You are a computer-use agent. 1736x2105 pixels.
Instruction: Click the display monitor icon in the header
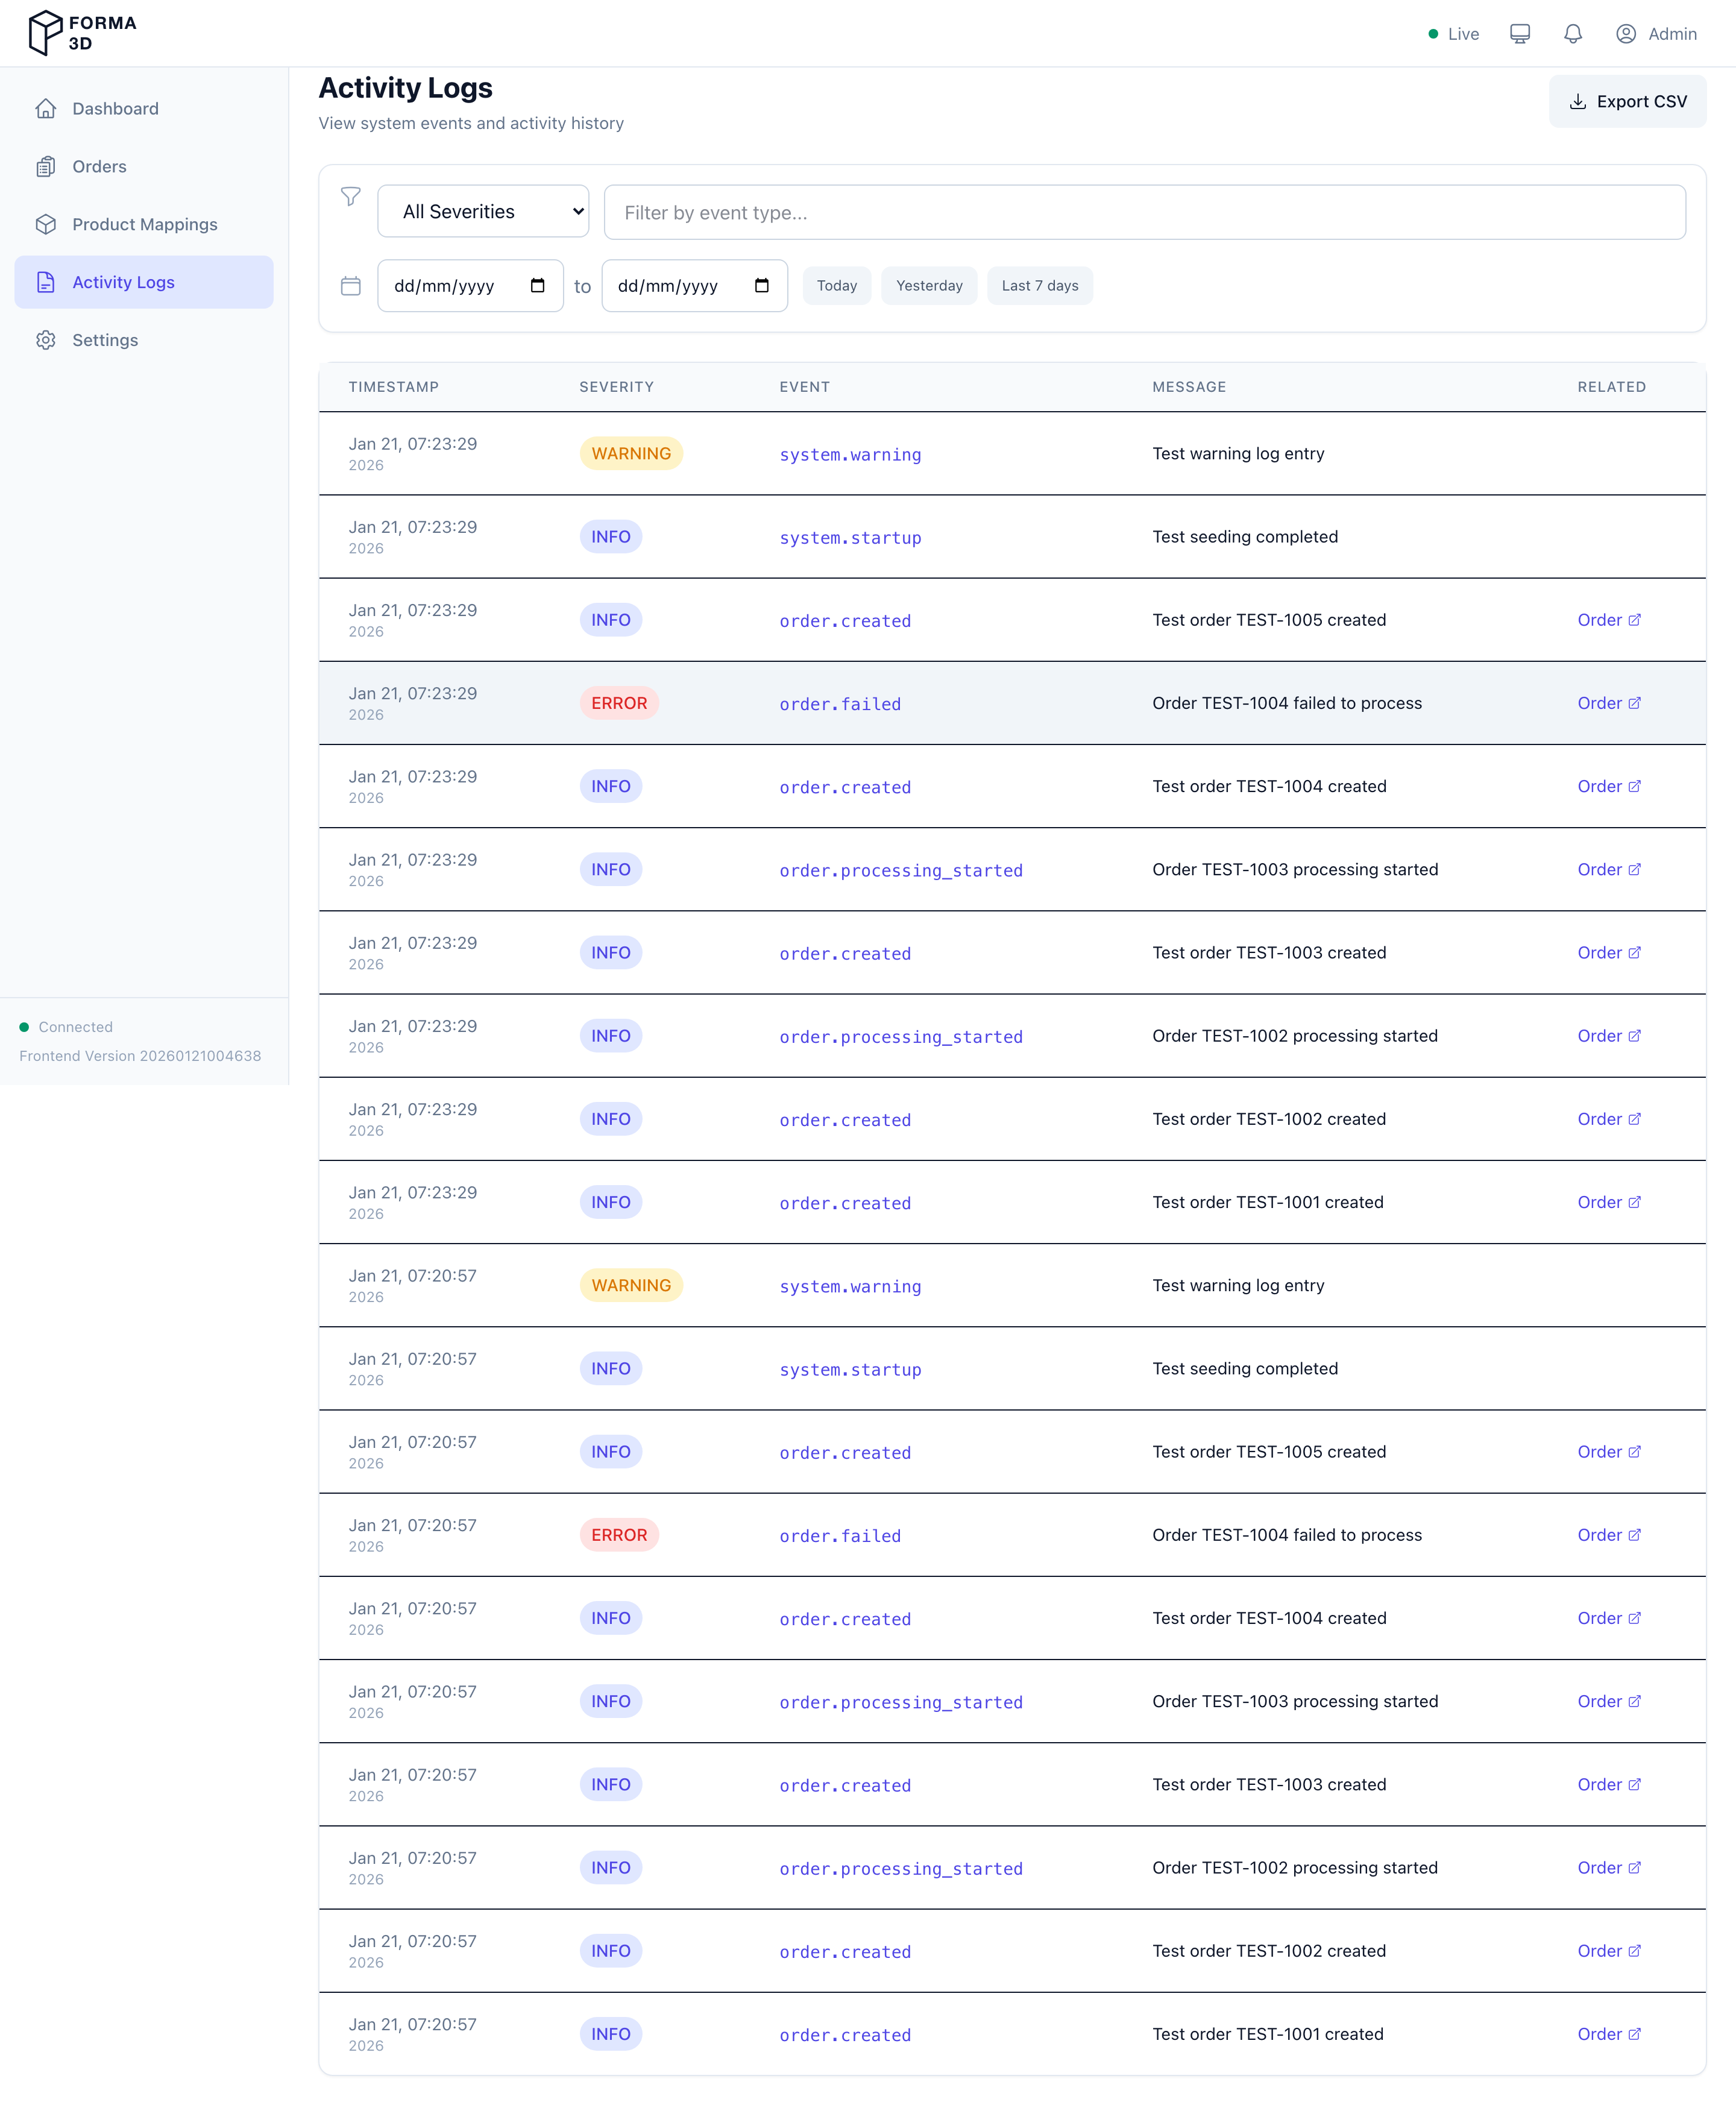click(1520, 33)
